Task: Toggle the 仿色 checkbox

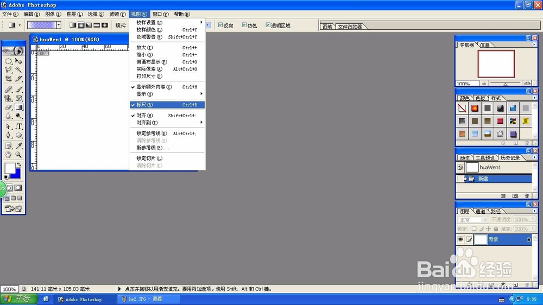Action: pyautogui.click(x=244, y=25)
